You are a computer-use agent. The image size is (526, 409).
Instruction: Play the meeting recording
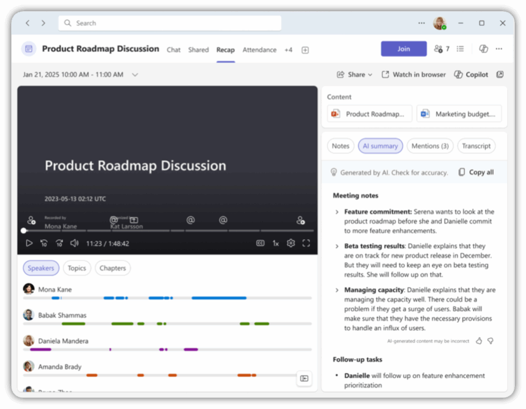point(29,243)
